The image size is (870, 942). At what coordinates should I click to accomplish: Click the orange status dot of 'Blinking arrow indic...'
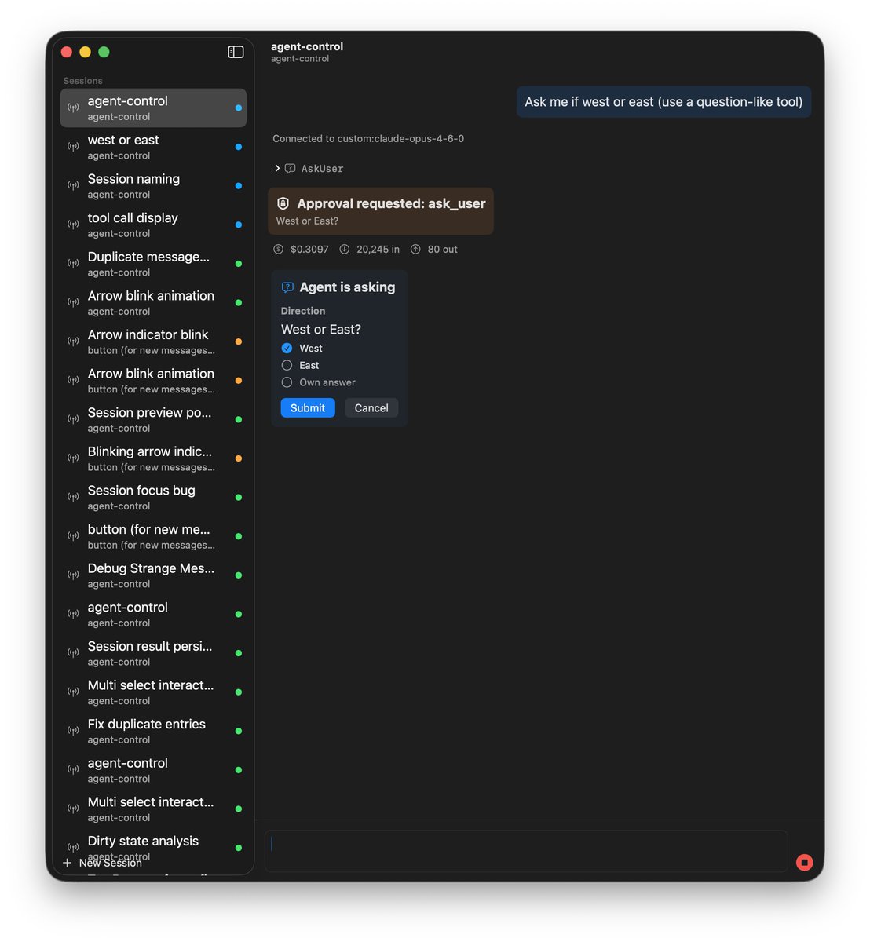point(239,458)
